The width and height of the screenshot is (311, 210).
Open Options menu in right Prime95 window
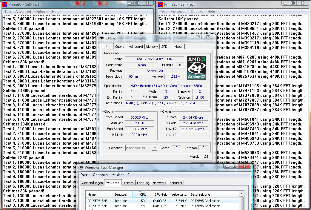[197, 12]
